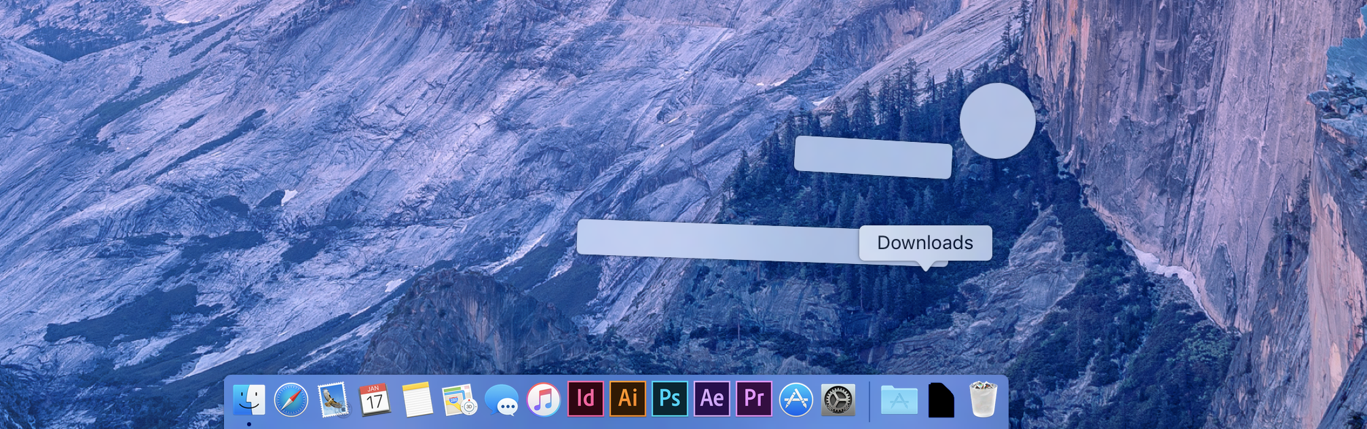
Task: Open Calendar showing Jan 17
Action: (x=375, y=400)
